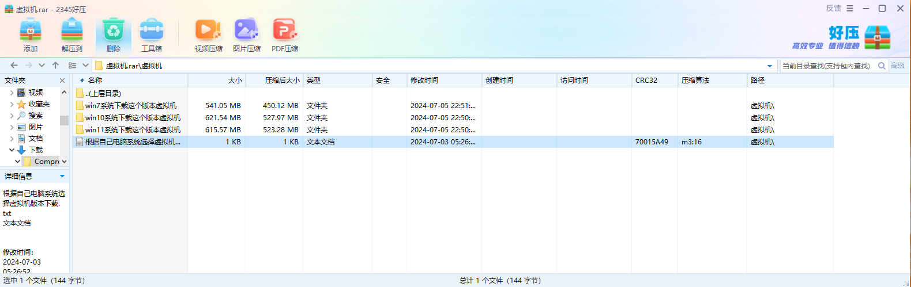Click folder tree scrollbar down arrow
The width and height of the screenshot is (911, 287).
click(x=64, y=162)
